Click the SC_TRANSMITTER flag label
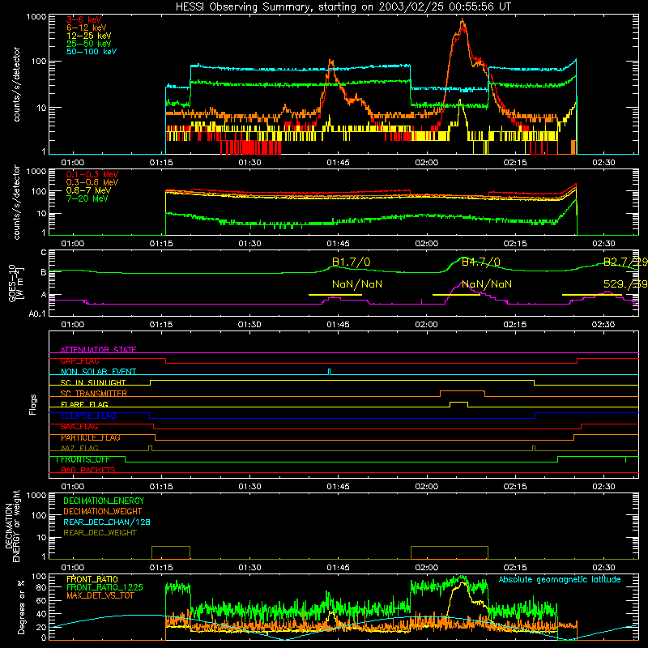648x648 pixels. pyautogui.click(x=93, y=394)
